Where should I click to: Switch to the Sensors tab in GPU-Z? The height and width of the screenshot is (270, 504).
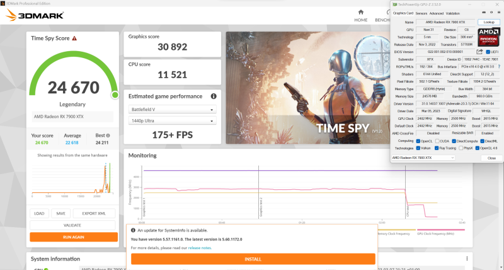pyautogui.click(x=421, y=13)
